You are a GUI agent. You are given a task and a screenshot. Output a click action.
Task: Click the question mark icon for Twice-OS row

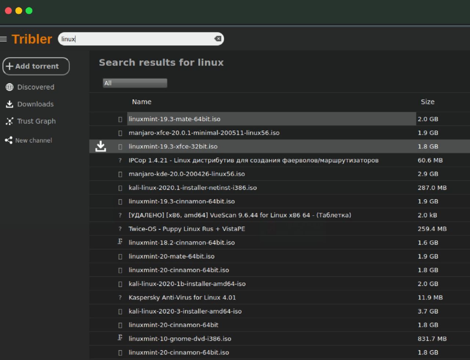(120, 229)
